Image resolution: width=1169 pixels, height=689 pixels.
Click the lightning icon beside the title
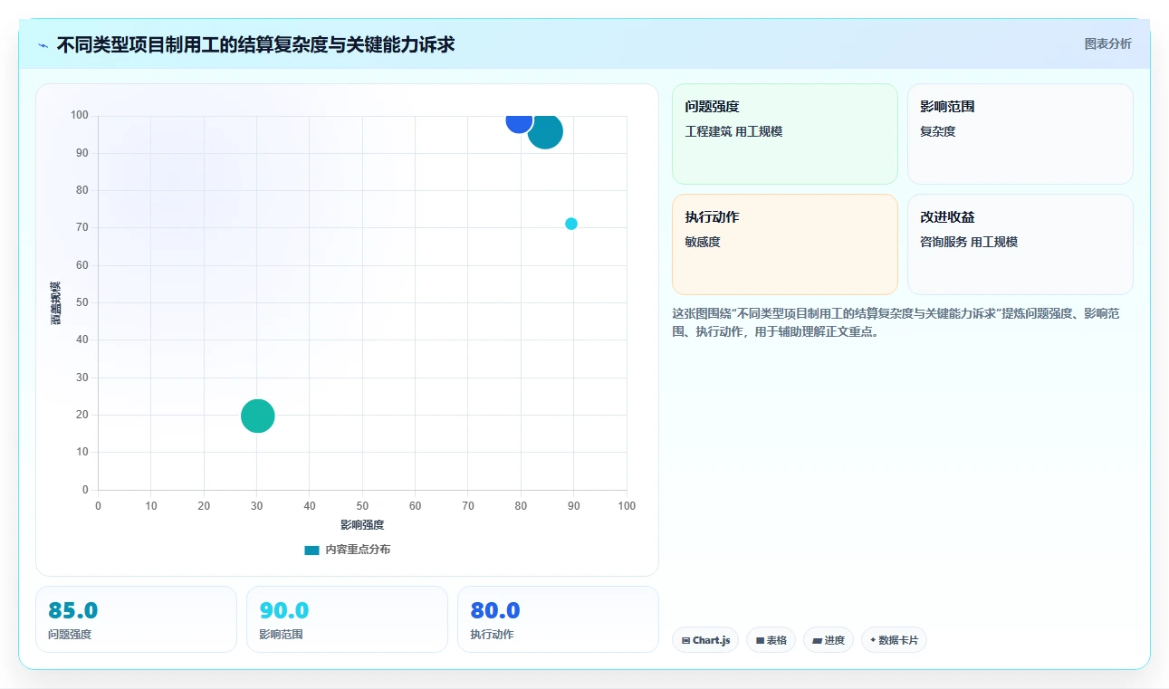coord(43,44)
